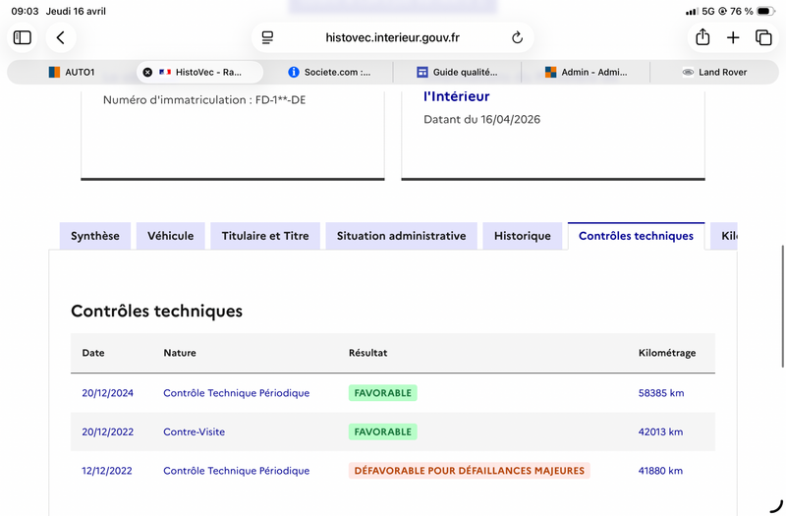Viewport: 786px width, 516px height.
Task: Close the HistoVec browser tab
Action: (147, 72)
